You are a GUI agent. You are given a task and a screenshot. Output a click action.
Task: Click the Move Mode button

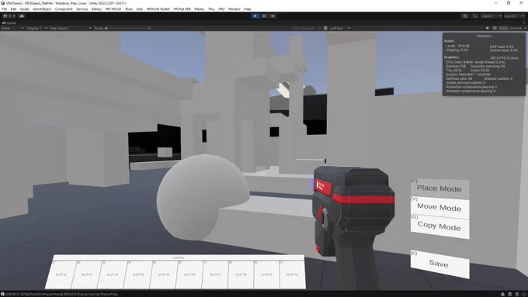tap(439, 207)
